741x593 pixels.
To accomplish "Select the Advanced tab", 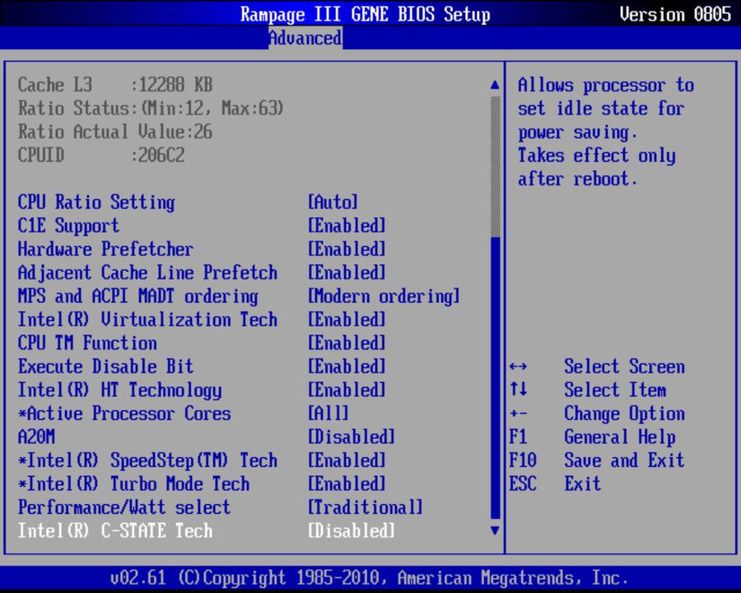I will click(x=305, y=38).
